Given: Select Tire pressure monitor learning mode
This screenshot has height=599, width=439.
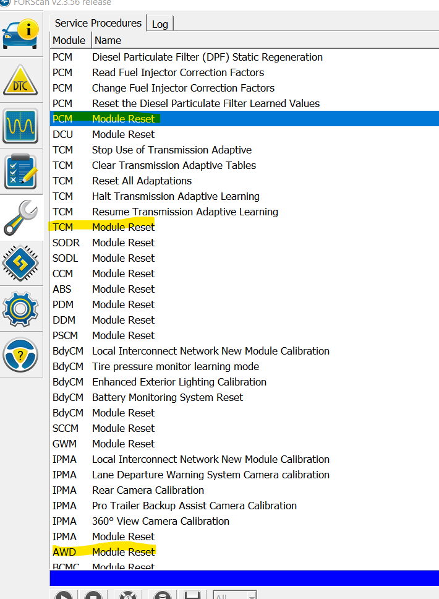Looking at the screenshot, I should point(244,366).
